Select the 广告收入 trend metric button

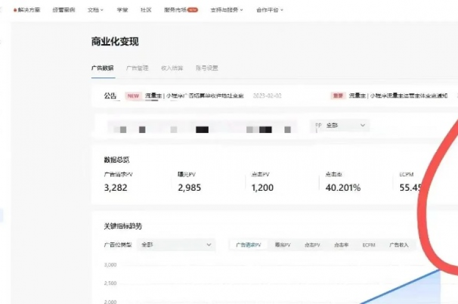[399, 245]
